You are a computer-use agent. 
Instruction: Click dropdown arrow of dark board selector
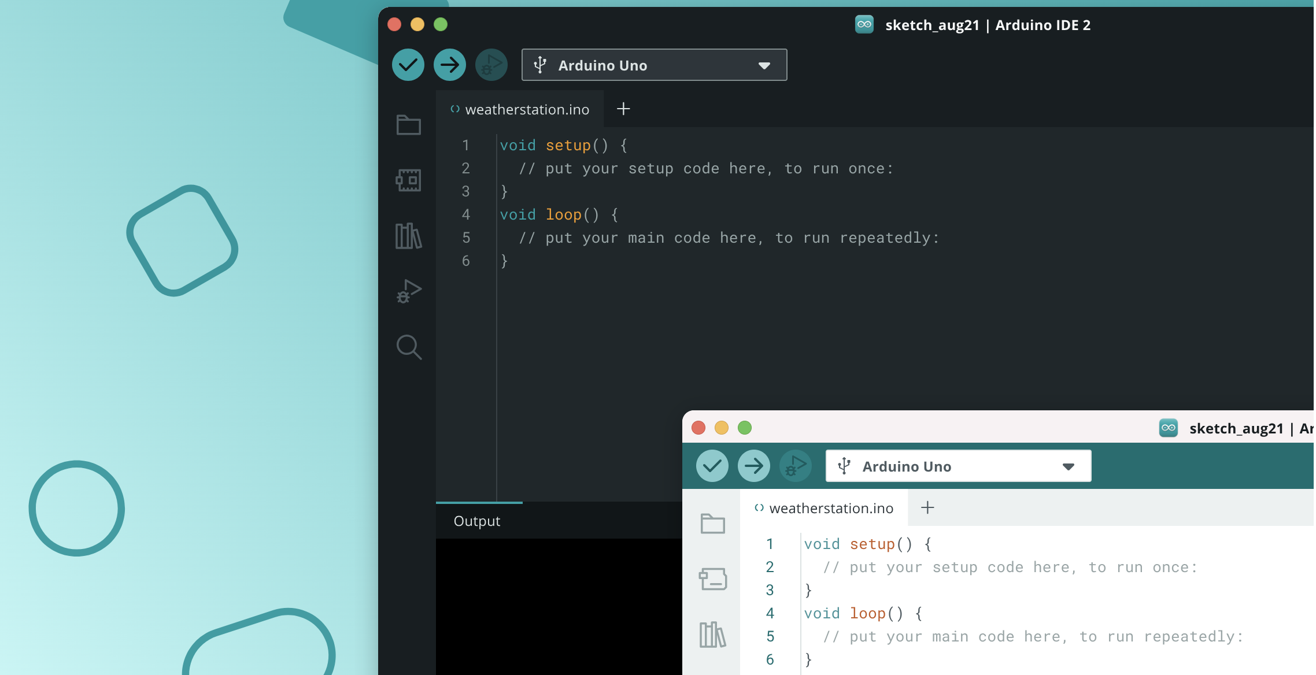(x=764, y=66)
